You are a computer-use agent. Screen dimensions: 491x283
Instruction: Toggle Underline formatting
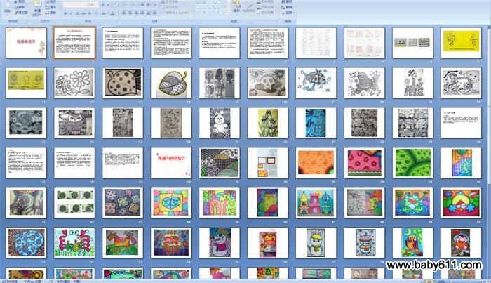point(77,13)
